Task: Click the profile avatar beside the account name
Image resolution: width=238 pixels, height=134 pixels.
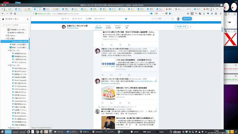Action: pos(64,27)
